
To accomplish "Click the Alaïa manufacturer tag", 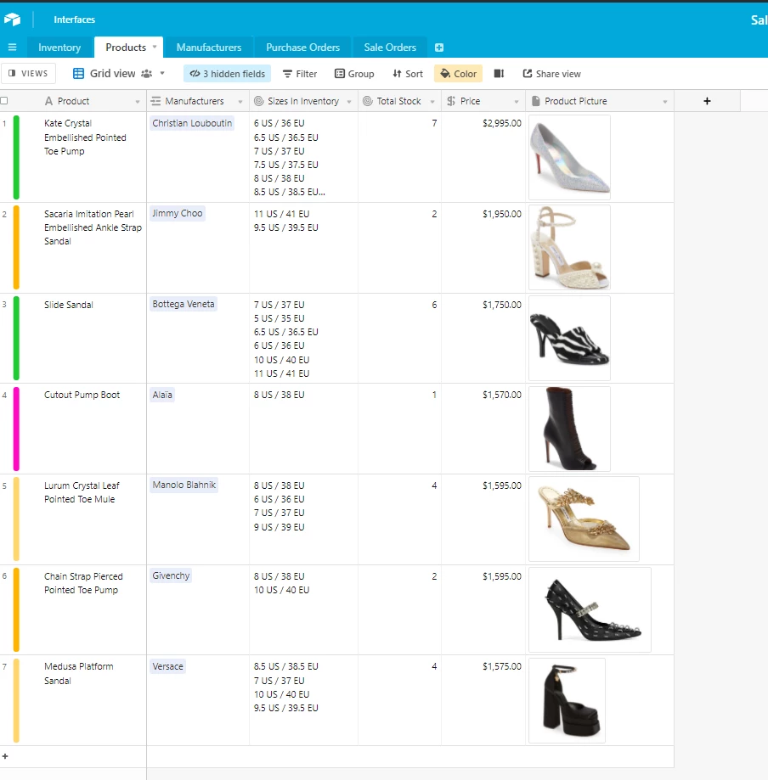I will pyautogui.click(x=162, y=395).
